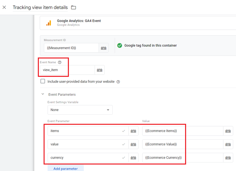Click the variable picker beside Ecommerce Value value
Image resolution: width=236 pixels, height=171 pixels.
[229, 144]
